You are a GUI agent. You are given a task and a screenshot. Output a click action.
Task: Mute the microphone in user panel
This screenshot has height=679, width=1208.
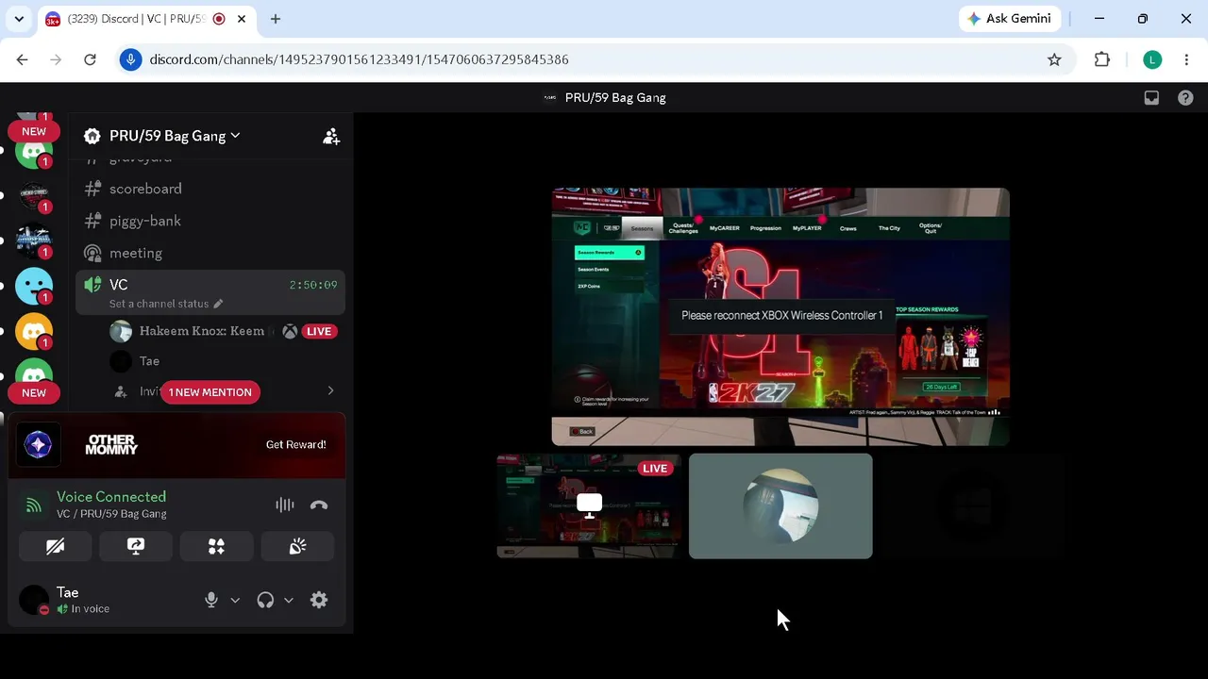point(211,600)
